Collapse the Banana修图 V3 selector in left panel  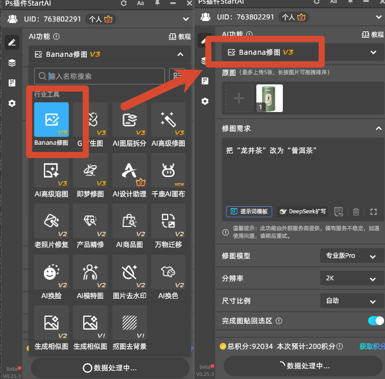180,54
